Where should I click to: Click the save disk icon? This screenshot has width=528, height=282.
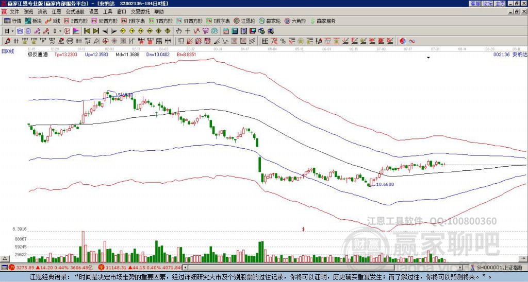[253, 31]
